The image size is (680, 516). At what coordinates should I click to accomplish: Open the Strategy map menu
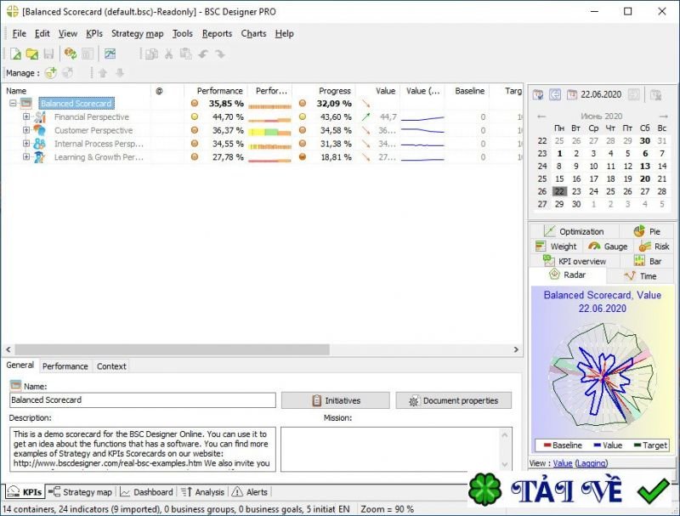pyautogui.click(x=138, y=33)
